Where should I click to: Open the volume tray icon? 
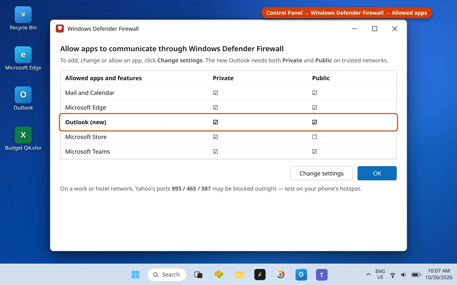coord(403,275)
